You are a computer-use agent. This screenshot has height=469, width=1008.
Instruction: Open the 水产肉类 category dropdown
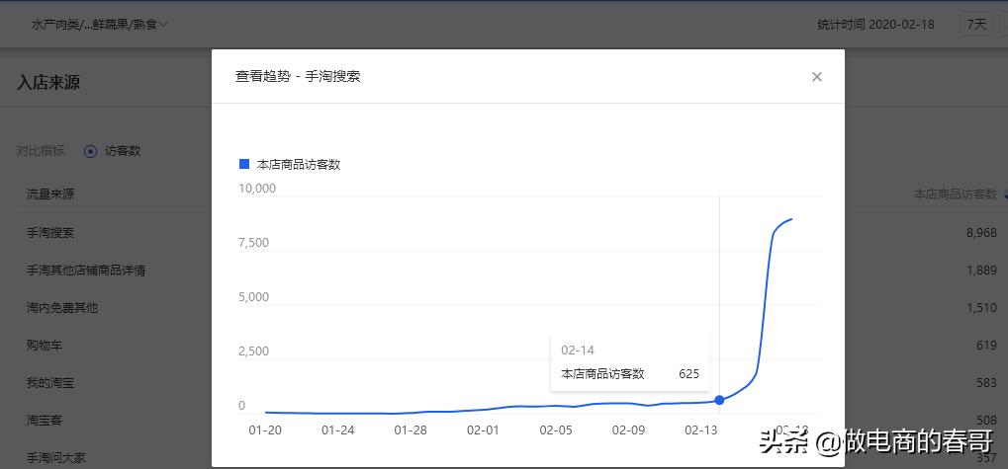tap(100, 24)
